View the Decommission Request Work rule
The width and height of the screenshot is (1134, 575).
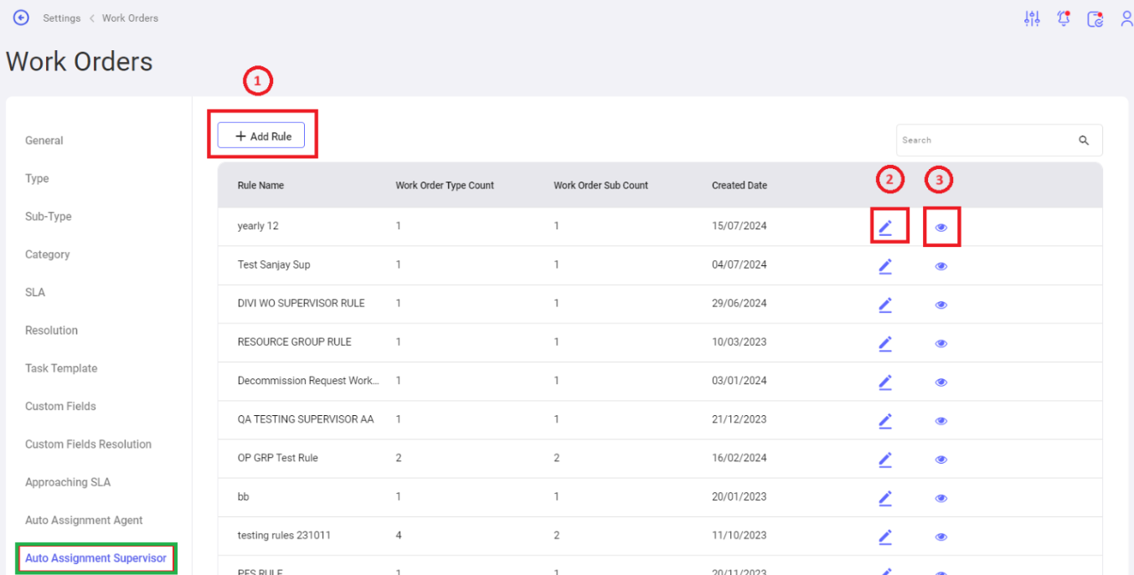941,382
